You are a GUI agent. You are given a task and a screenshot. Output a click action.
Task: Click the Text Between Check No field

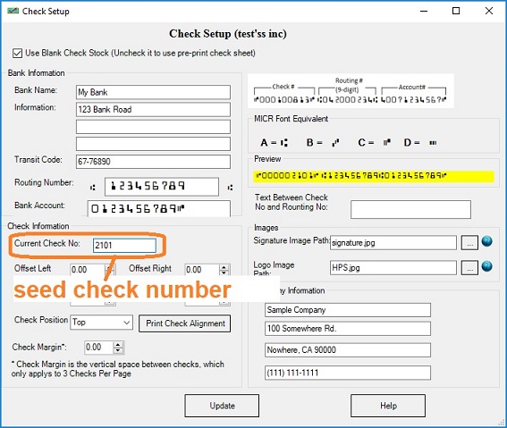click(x=410, y=209)
